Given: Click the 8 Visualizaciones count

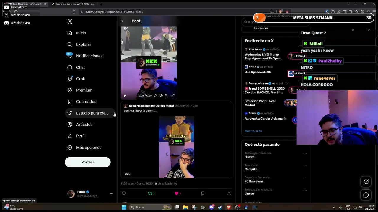Looking at the screenshot, I should (166, 183).
